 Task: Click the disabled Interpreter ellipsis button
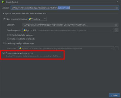pyautogui.click(x=116, y=48)
